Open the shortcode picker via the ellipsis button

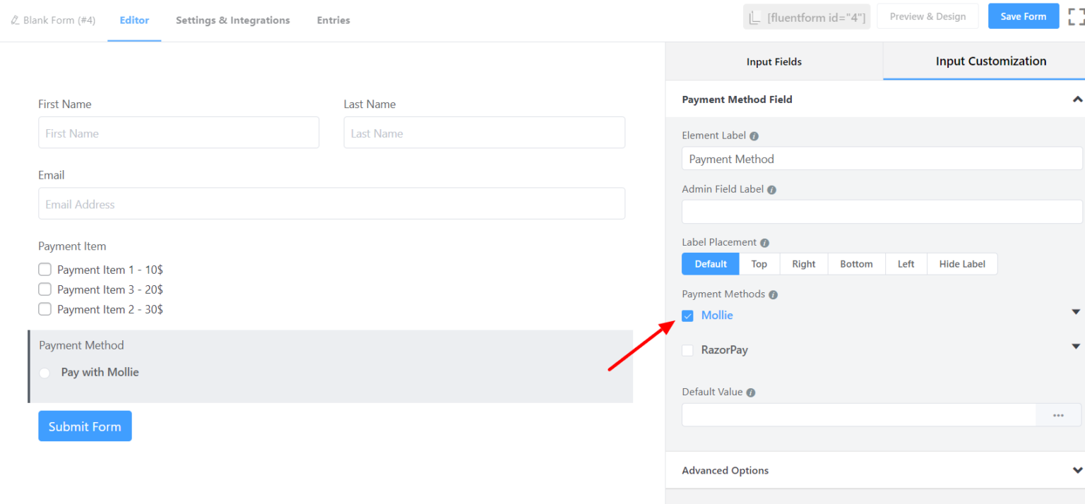point(1057,415)
